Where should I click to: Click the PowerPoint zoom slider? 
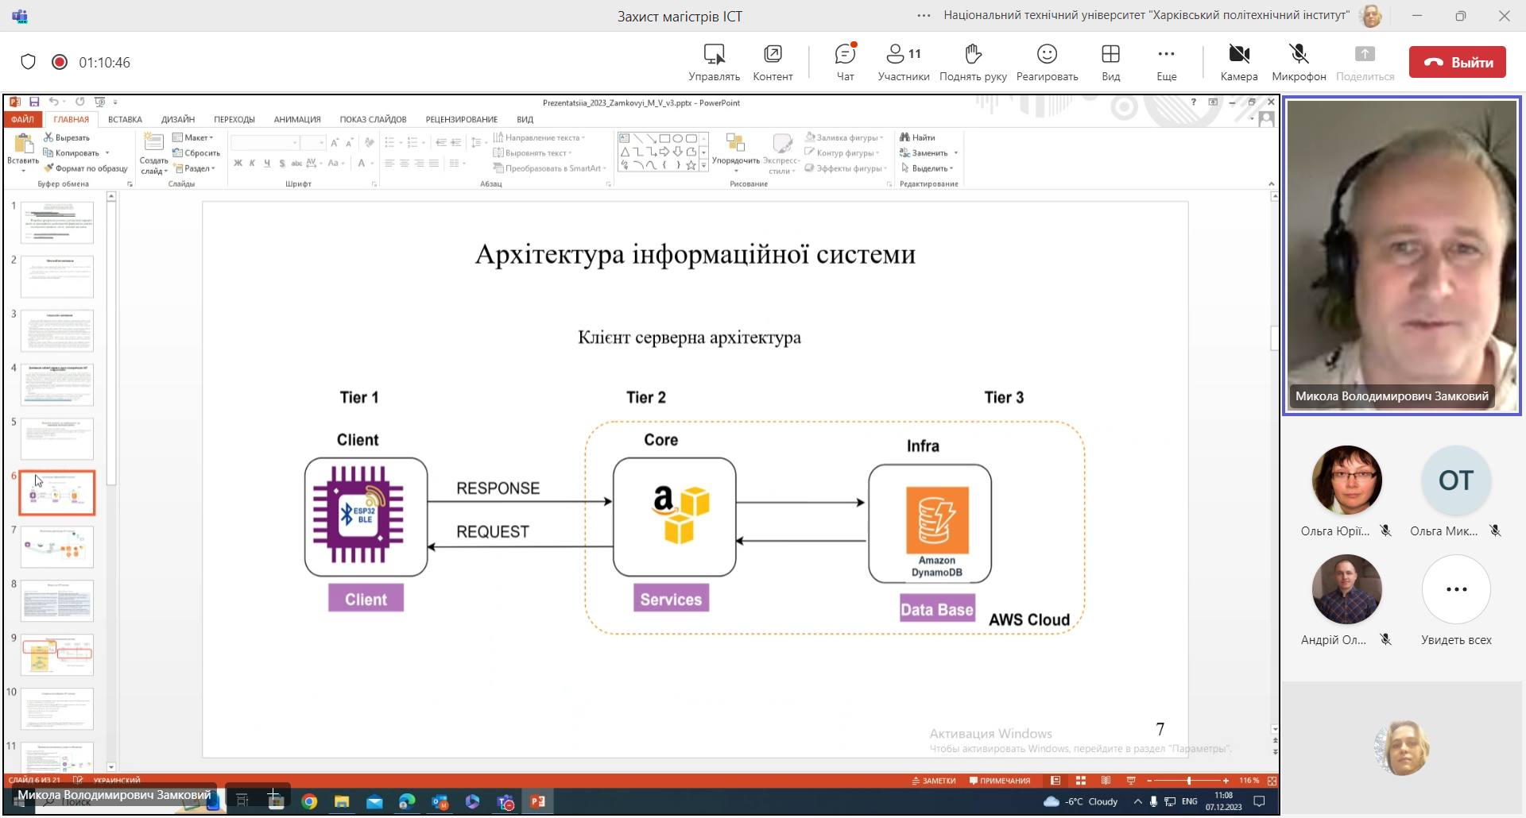(1188, 781)
